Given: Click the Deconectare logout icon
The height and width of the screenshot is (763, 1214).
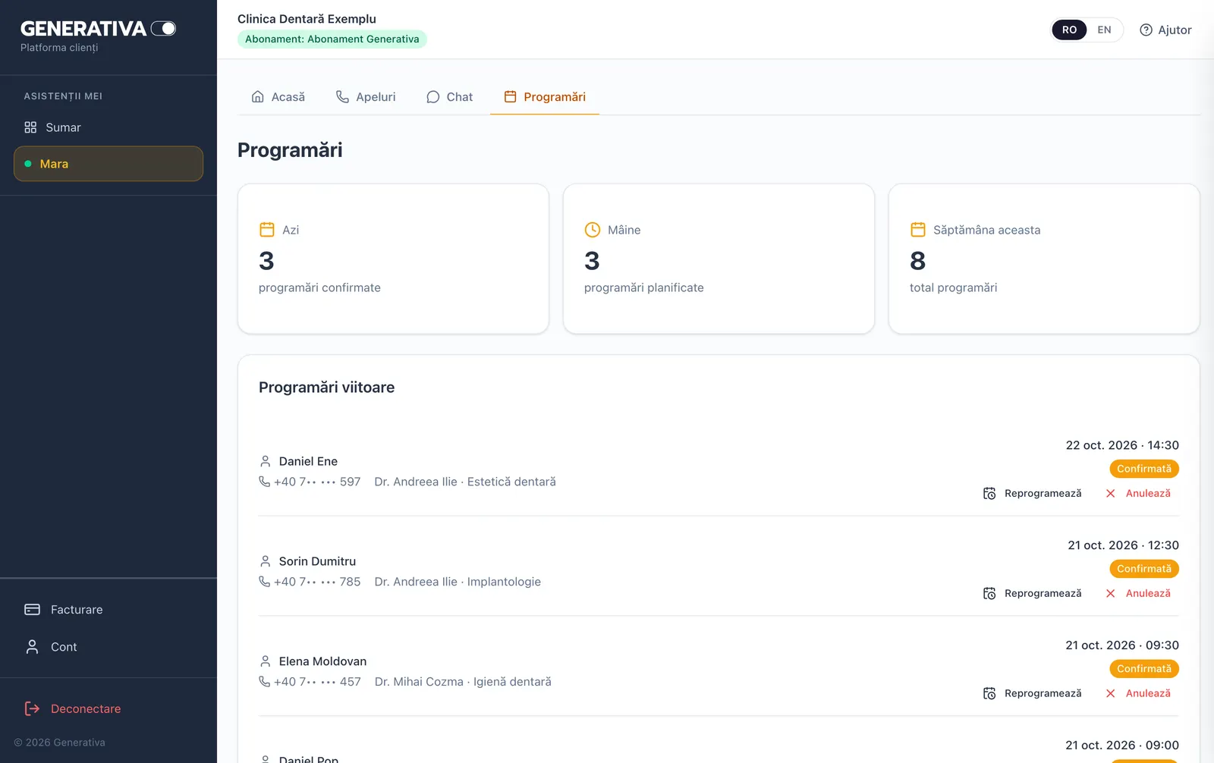Looking at the screenshot, I should pyautogui.click(x=32, y=708).
